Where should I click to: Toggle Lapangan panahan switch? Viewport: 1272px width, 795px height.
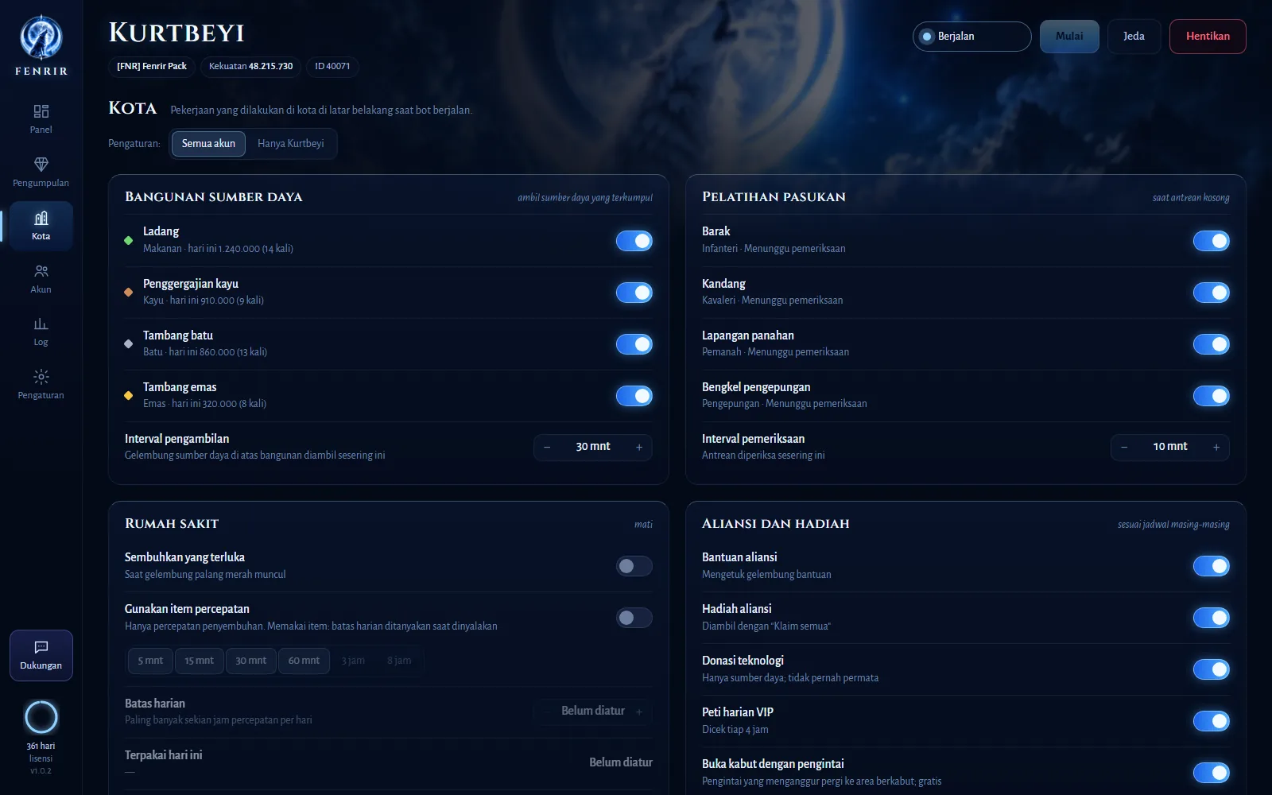click(x=1212, y=344)
